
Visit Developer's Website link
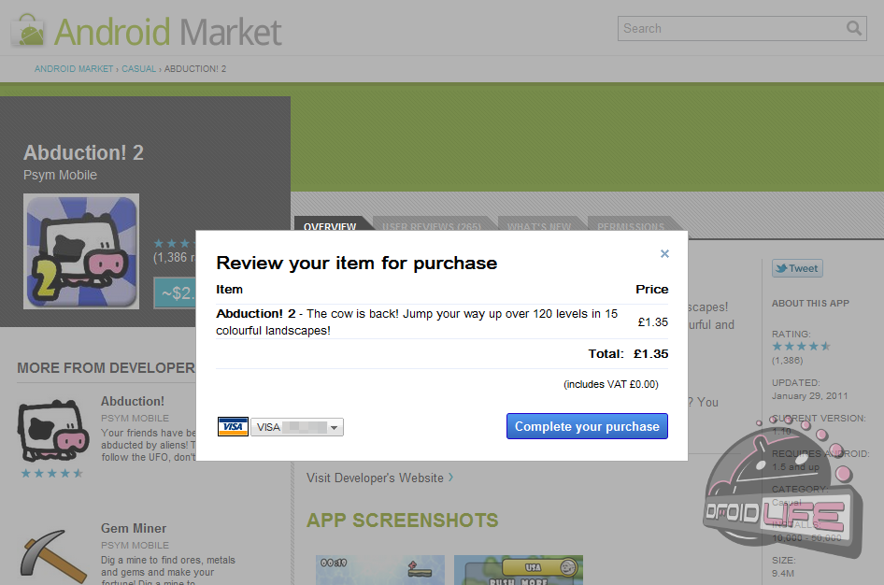[376, 478]
